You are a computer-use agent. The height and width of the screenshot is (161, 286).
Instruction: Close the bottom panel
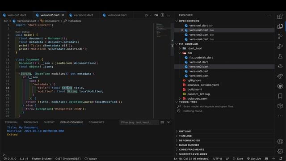(168, 122)
